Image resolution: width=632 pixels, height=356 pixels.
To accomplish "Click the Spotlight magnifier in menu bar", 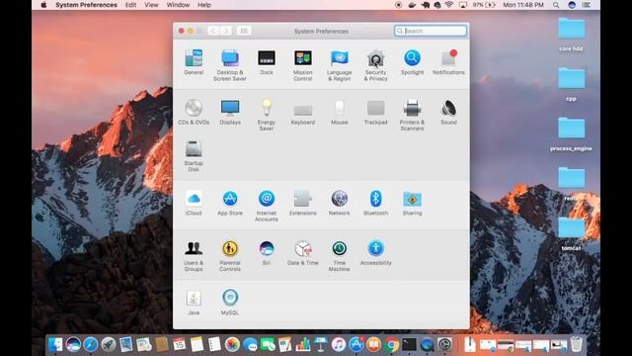I will (x=556, y=5).
